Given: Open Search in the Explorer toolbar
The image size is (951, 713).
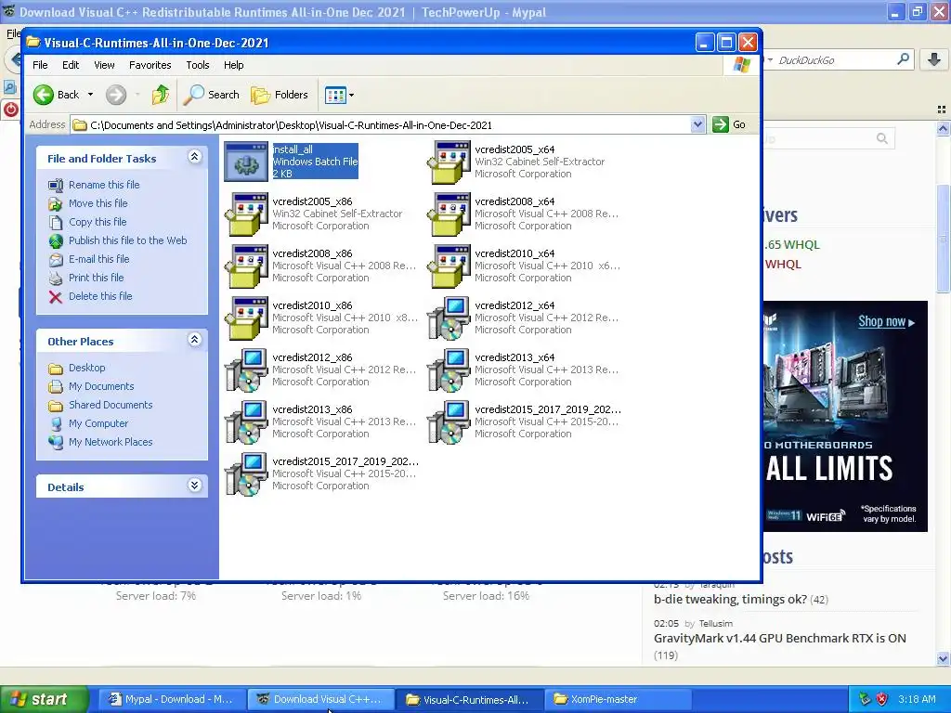Looking at the screenshot, I should tap(211, 95).
